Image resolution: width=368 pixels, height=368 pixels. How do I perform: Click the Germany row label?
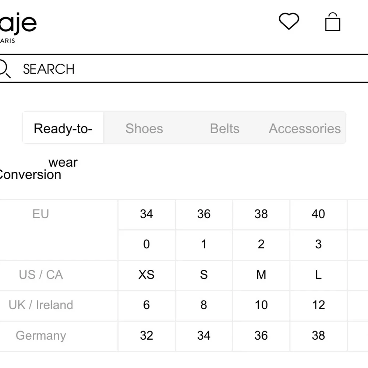[x=41, y=336]
